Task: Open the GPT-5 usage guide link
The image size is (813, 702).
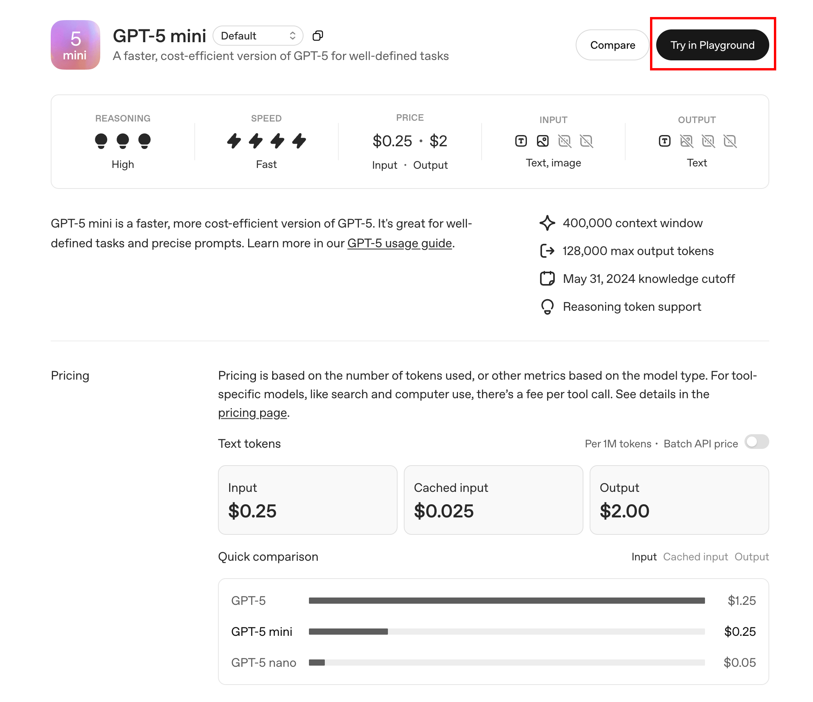Action: (x=400, y=243)
